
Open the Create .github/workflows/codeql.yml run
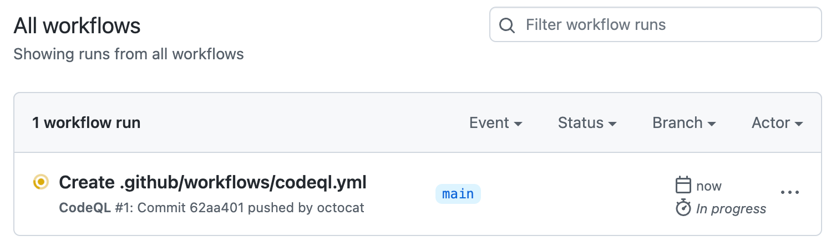click(212, 182)
